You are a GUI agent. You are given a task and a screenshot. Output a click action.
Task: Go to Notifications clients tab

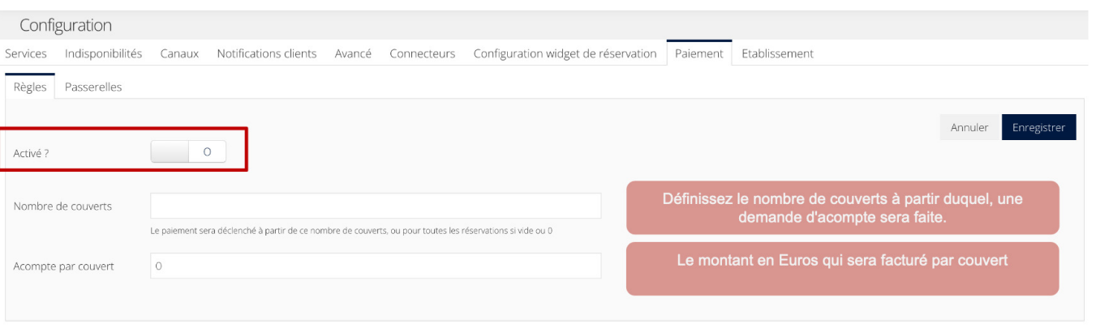(266, 53)
